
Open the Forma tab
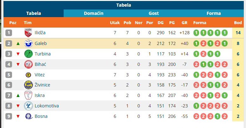214,13
